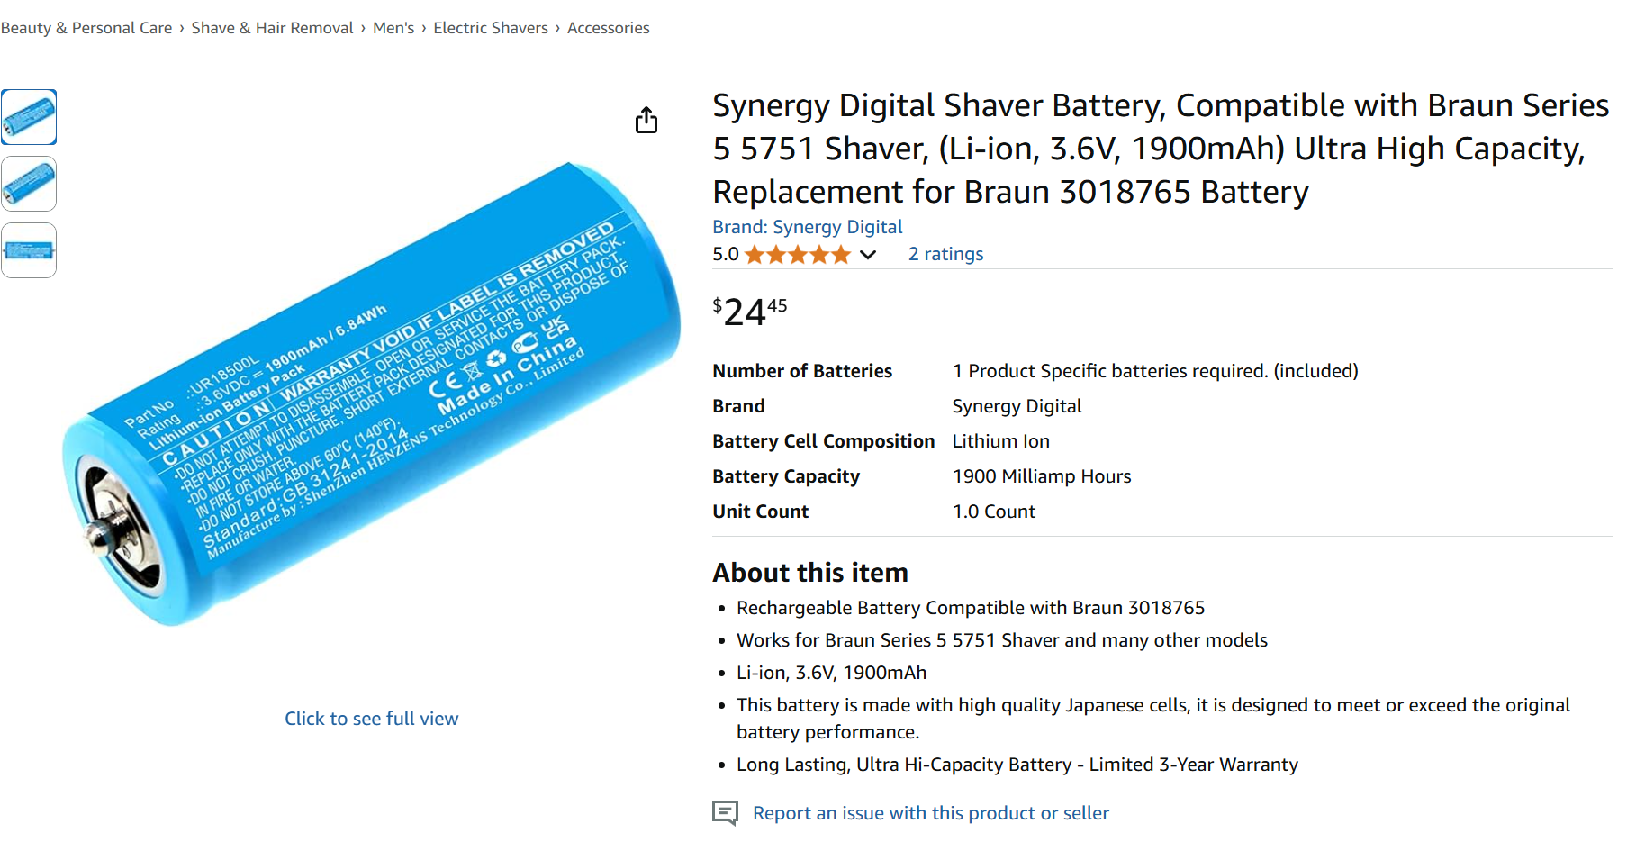Open the Men's breadcrumb category

[393, 28]
